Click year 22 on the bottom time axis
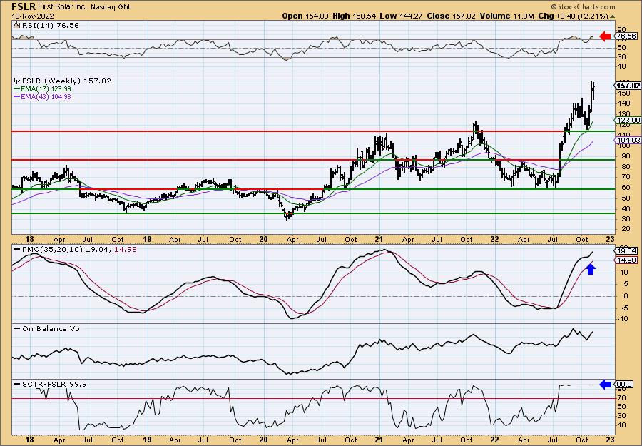The image size is (642, 446). [494, 440]
